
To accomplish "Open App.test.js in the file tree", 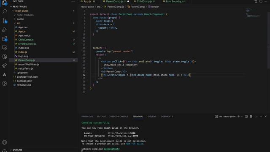I will [x=24, y=35].
